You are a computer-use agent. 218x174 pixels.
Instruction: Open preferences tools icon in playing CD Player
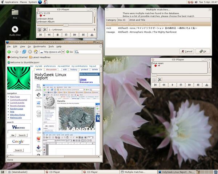click(45, 30)
